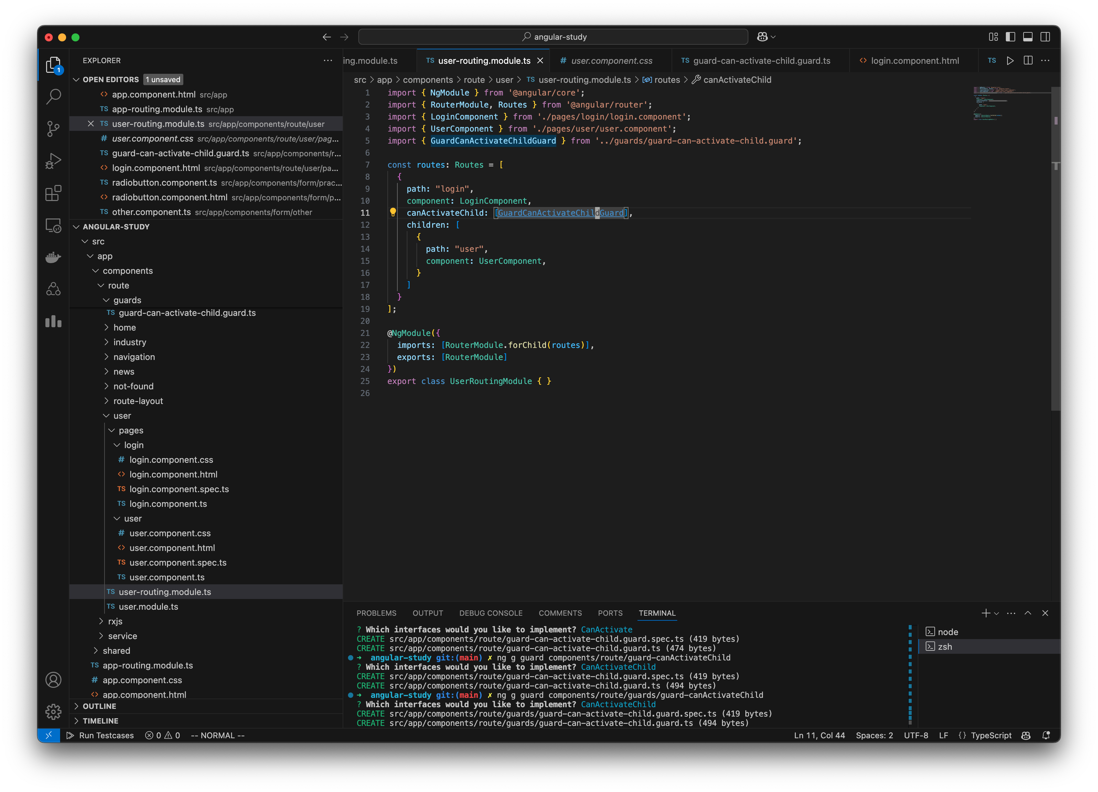Screen dimensions: 1098x792
Task: Open the Extensions panel
Action: point(53,193)
